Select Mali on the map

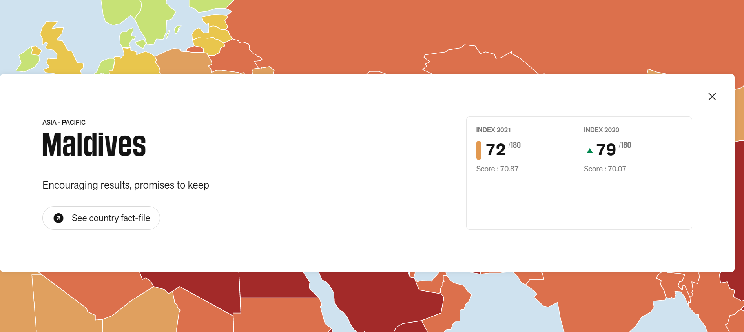[x=63, y=302]
